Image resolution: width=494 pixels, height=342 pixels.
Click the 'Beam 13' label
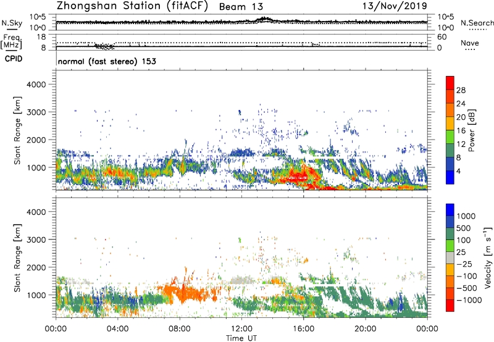(x=241, y=7)
